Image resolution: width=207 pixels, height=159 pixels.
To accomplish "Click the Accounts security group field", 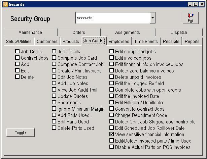I will [x=112, y=18].
